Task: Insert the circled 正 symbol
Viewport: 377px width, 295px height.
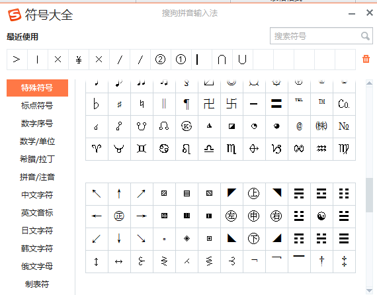Action: coord(119,216)
